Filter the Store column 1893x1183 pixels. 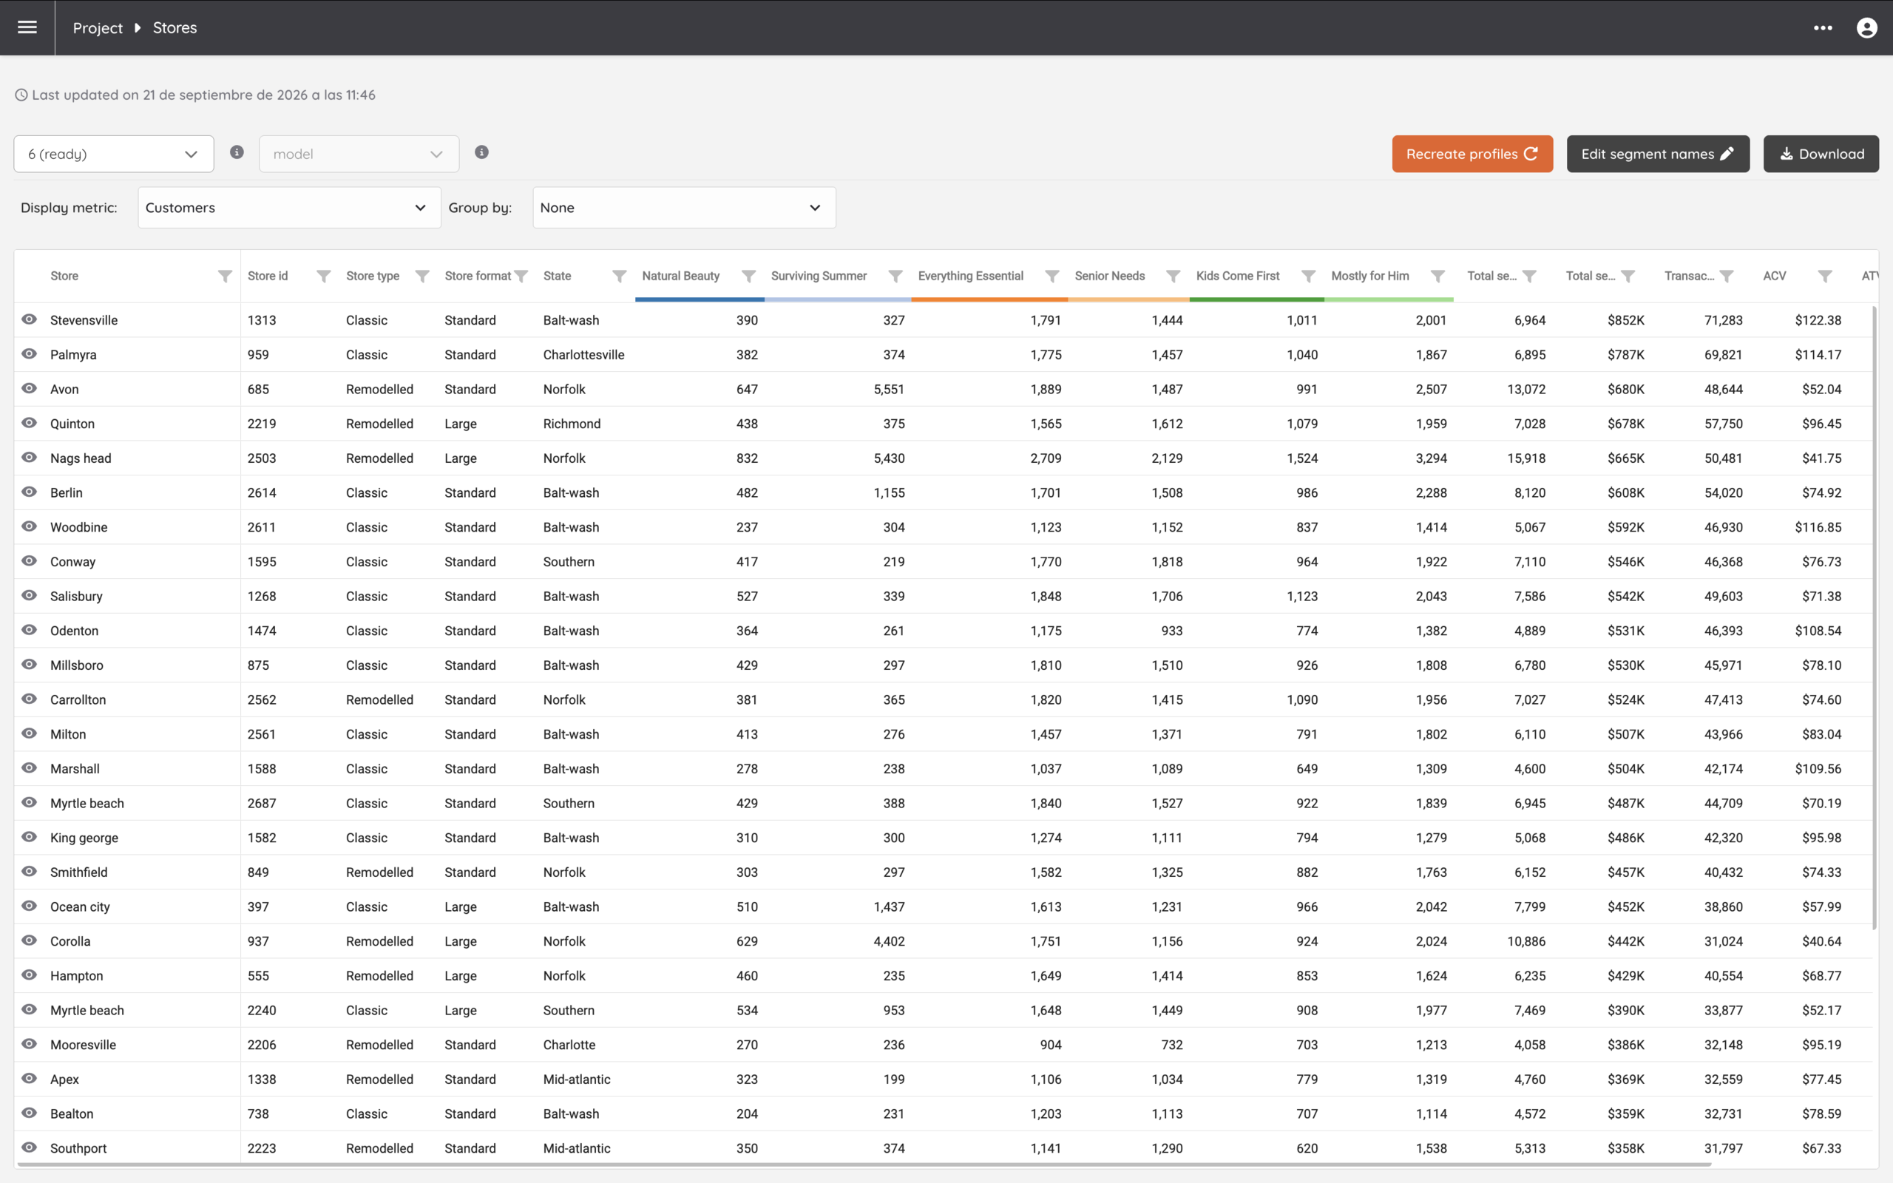225,277
